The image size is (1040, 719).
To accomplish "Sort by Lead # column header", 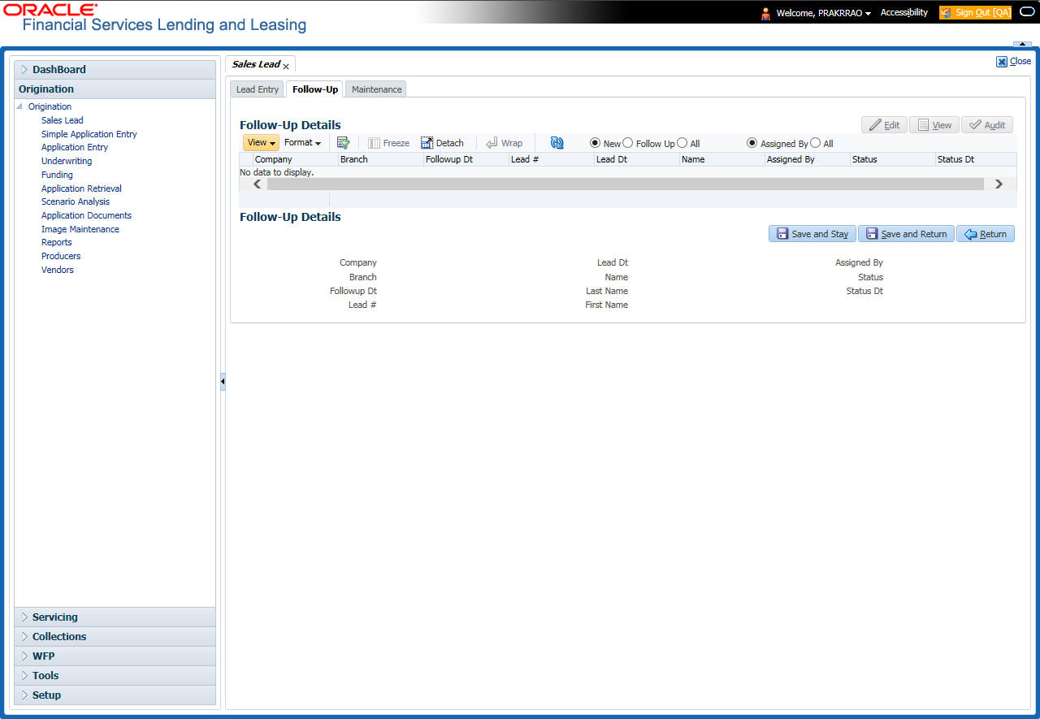I will (552, 159).
